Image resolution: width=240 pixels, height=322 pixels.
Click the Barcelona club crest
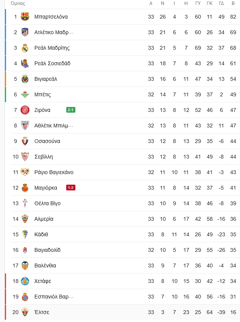click(25, 17)
